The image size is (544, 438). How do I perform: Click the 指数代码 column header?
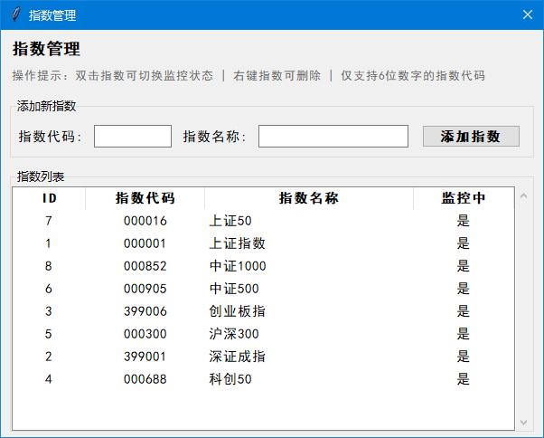145,198
